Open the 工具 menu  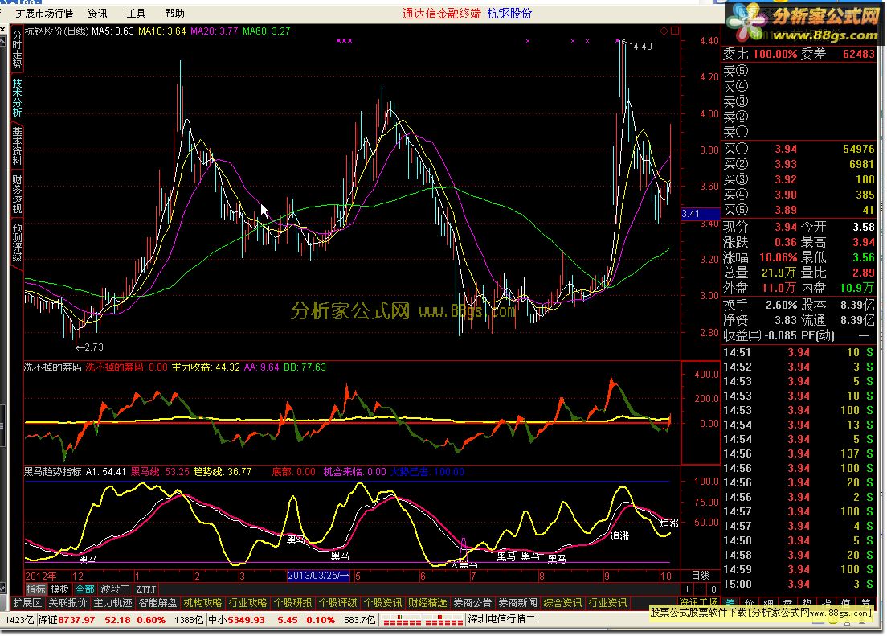pos(136,13)
